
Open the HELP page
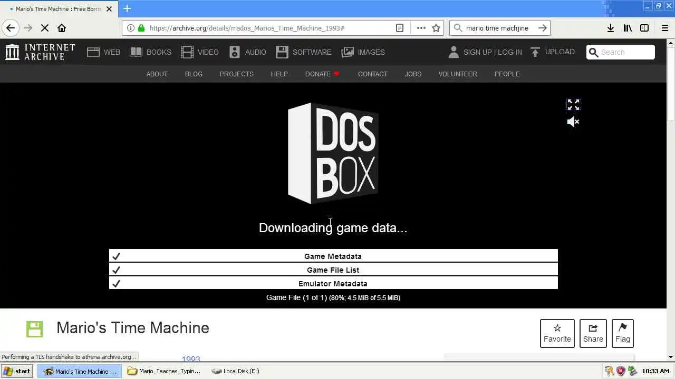(279, 74)
